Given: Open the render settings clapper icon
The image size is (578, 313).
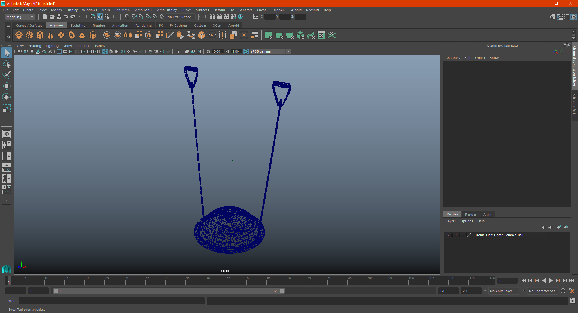Looking at the screenshot, I should pyautogui.click(x=233, y=17).
